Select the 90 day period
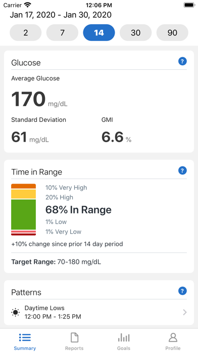198x352 pixels. tap(172, 33)
